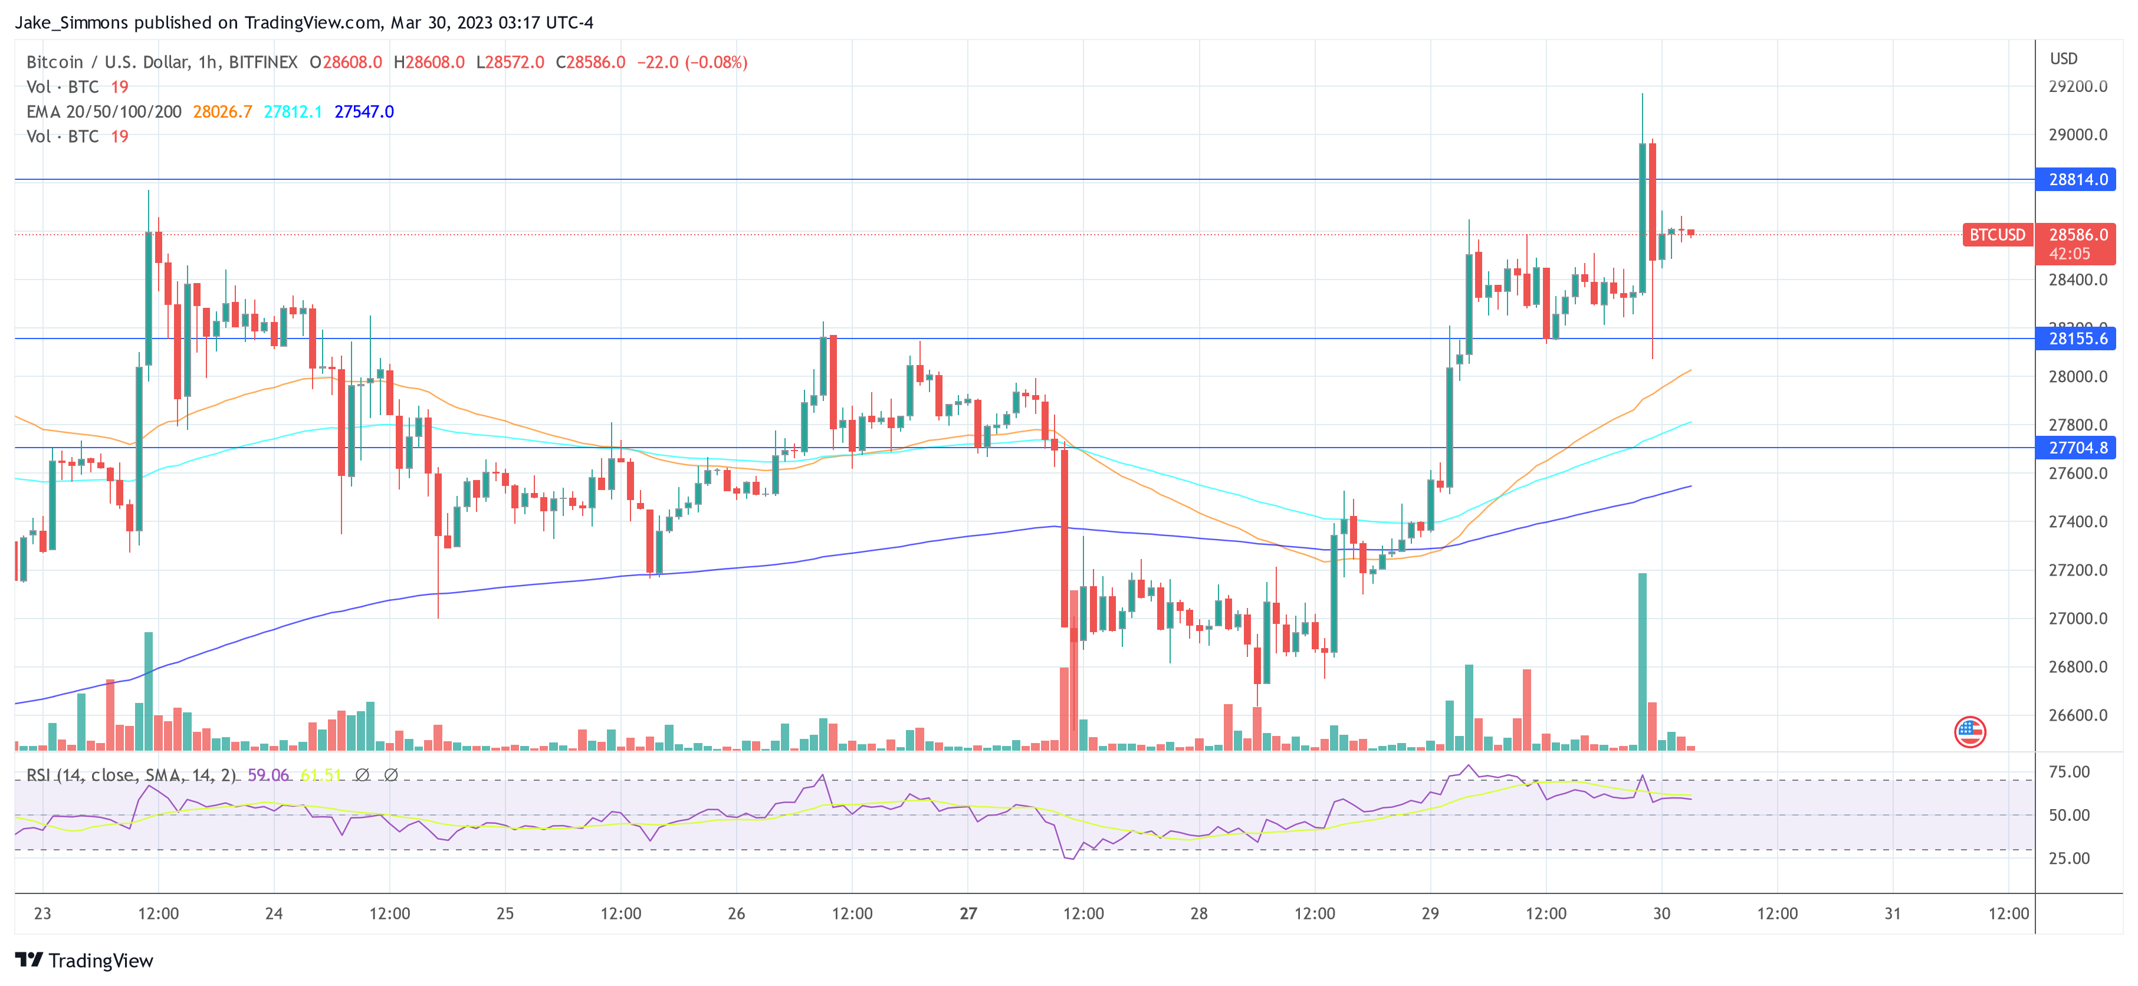Image resolution: width=2138 pixels, height=986 pixels.
Task: Select the 28814.0 horizontal line price label
Action: coord(2075,179)
